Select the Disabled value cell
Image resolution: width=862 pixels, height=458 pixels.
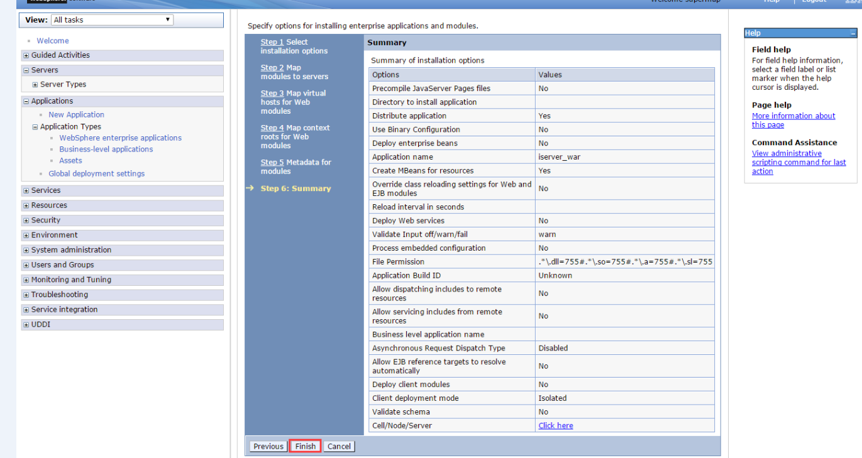click(625, 348)
